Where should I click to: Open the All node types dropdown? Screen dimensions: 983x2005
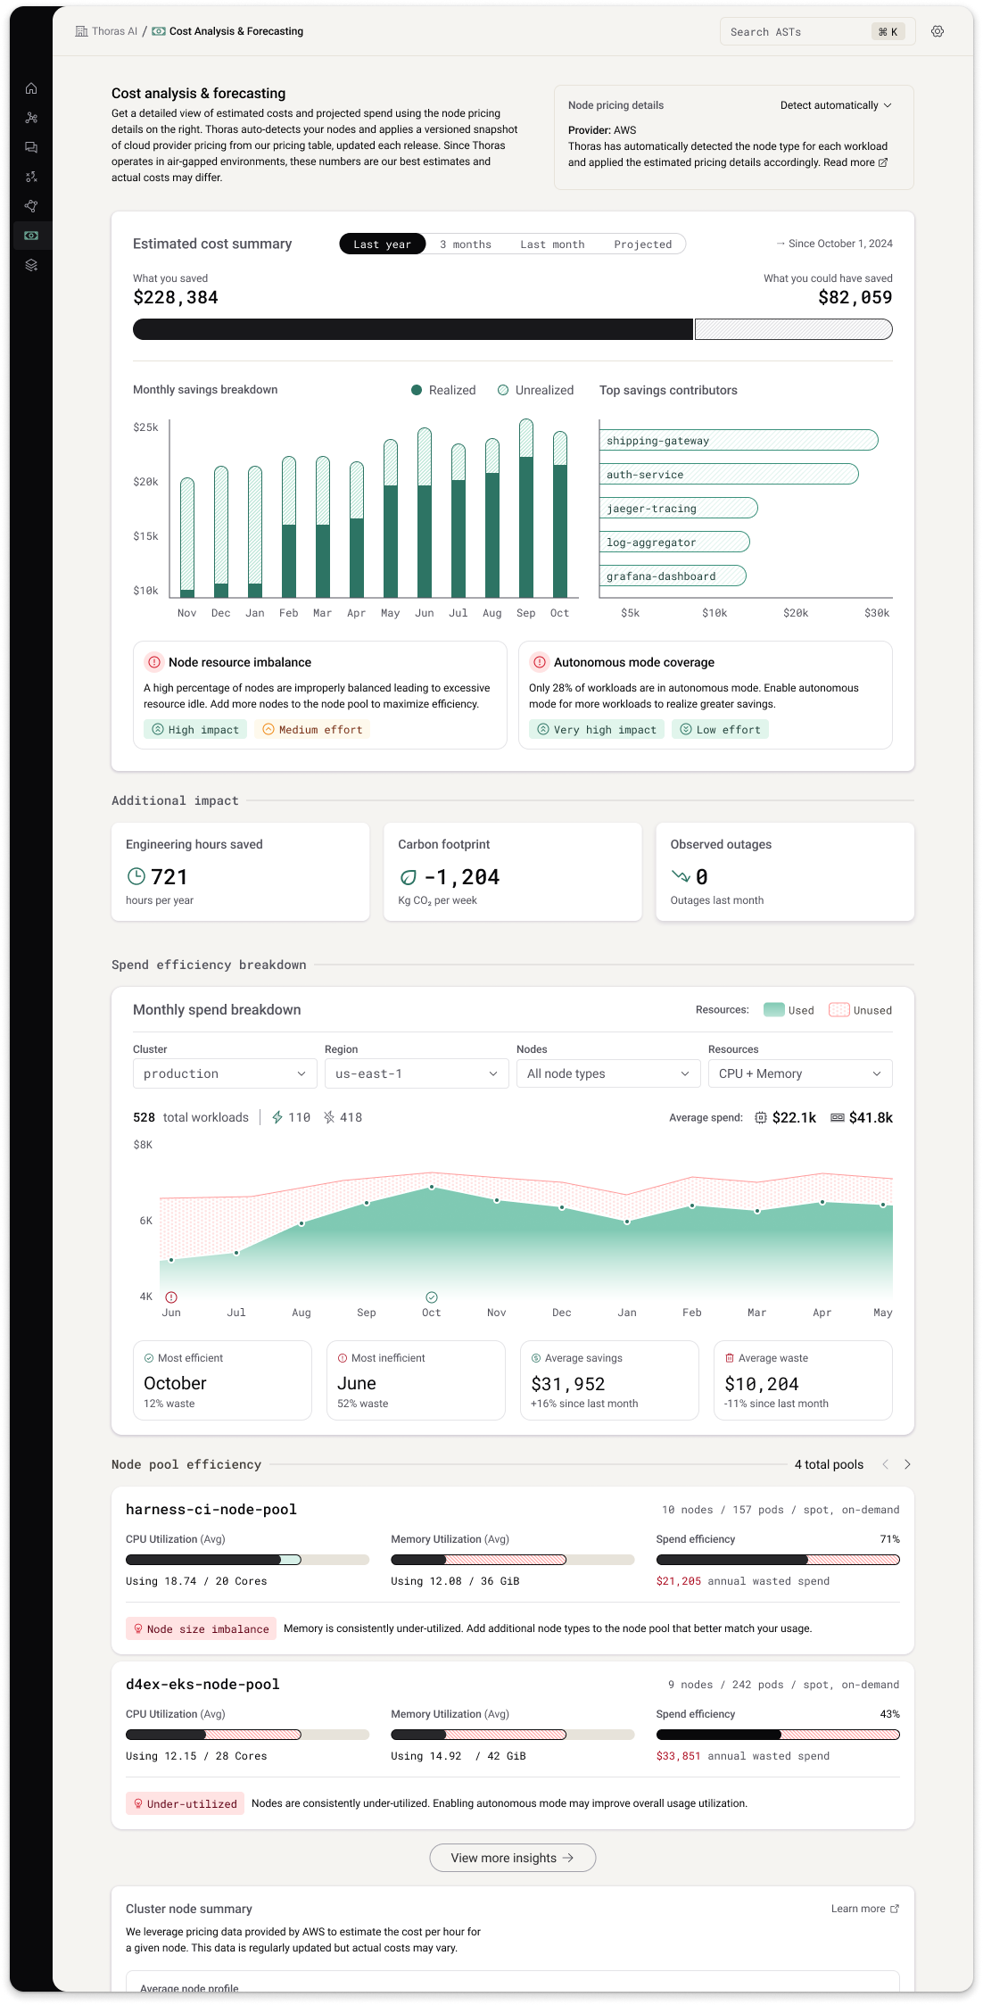[608, 1073]
